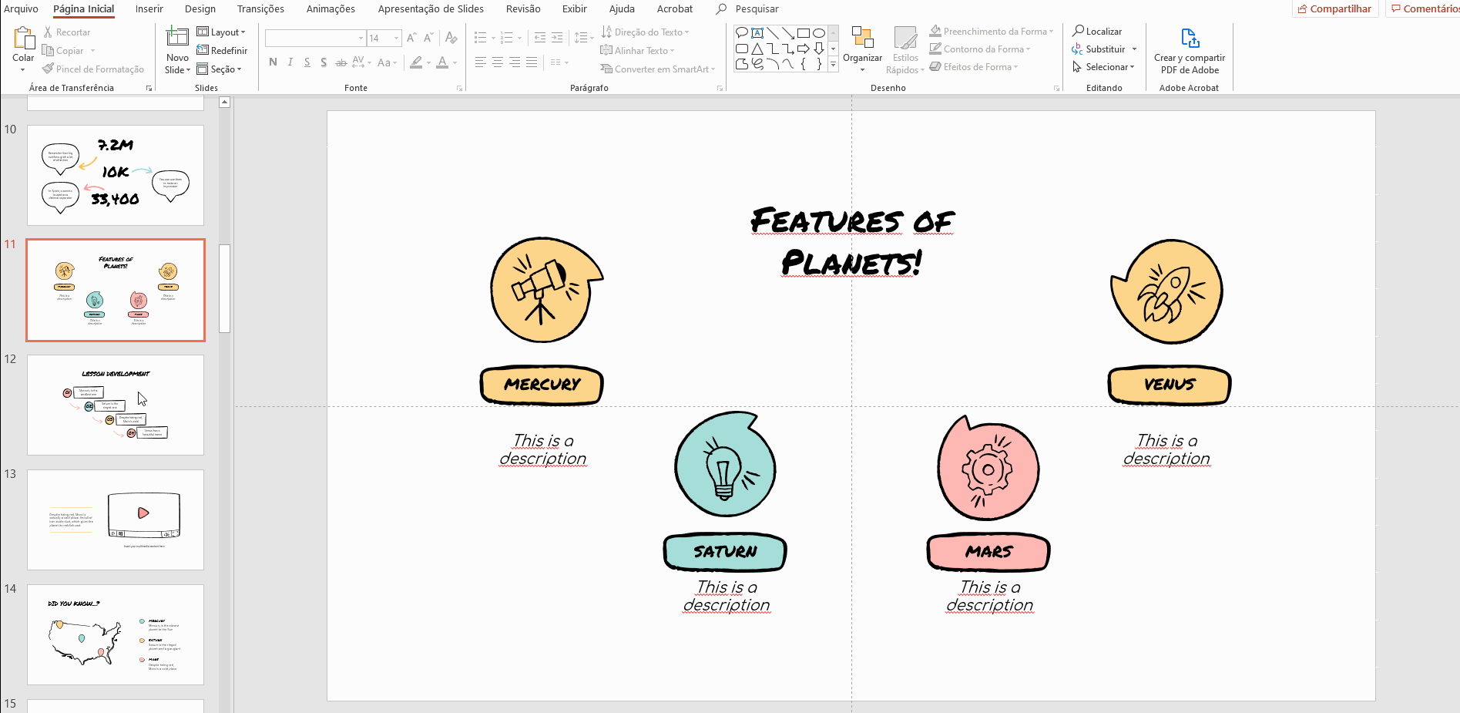Image resolution: width=1460 pixels, height=713 pixels.
Task: Toggle bold N formatting
Action: (273, 62)
